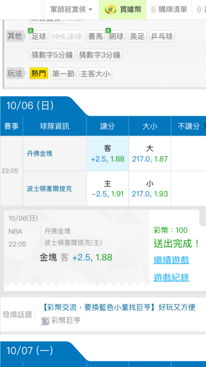Pick 主 -2.5 spread odds cell
This screenshot has width=206, height=367.
coord(107,189)
